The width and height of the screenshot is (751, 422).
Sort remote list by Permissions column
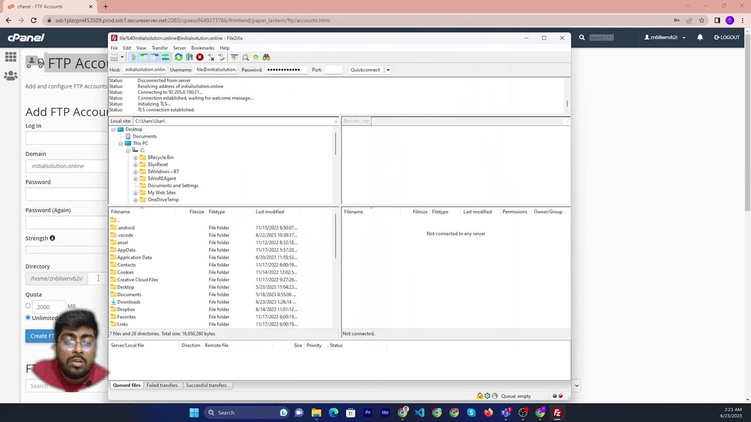515,212
